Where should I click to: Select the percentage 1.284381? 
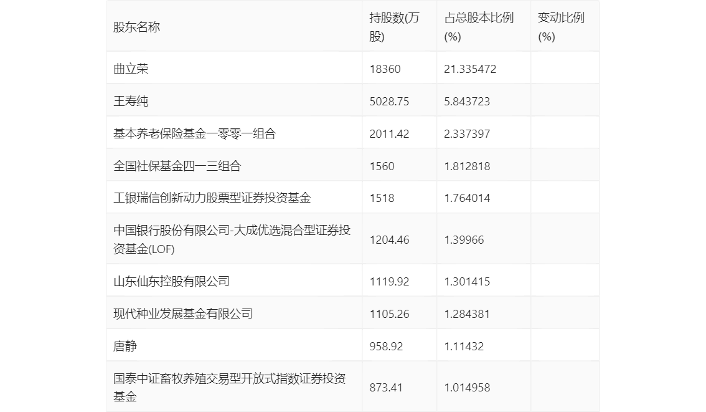tap(467, 314)
